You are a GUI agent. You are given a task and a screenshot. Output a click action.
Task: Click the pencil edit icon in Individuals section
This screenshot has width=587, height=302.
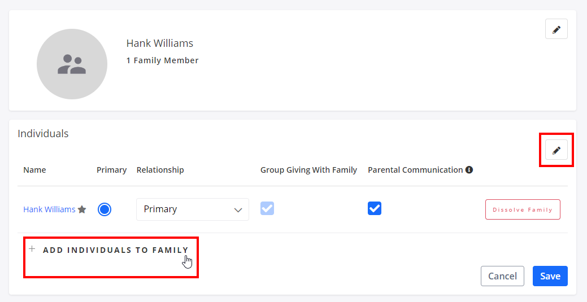tap(556, 150)
